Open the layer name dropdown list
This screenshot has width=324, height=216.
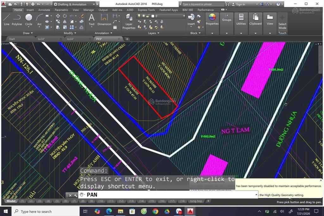[x=184, y=16]
